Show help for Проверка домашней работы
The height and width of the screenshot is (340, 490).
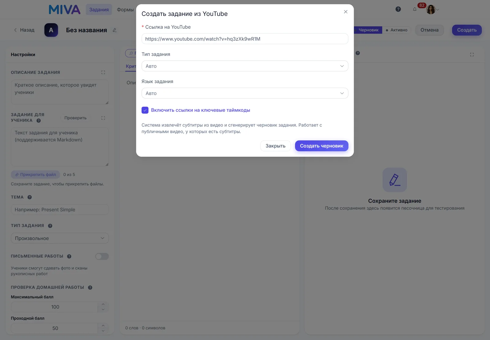(90, 288)
